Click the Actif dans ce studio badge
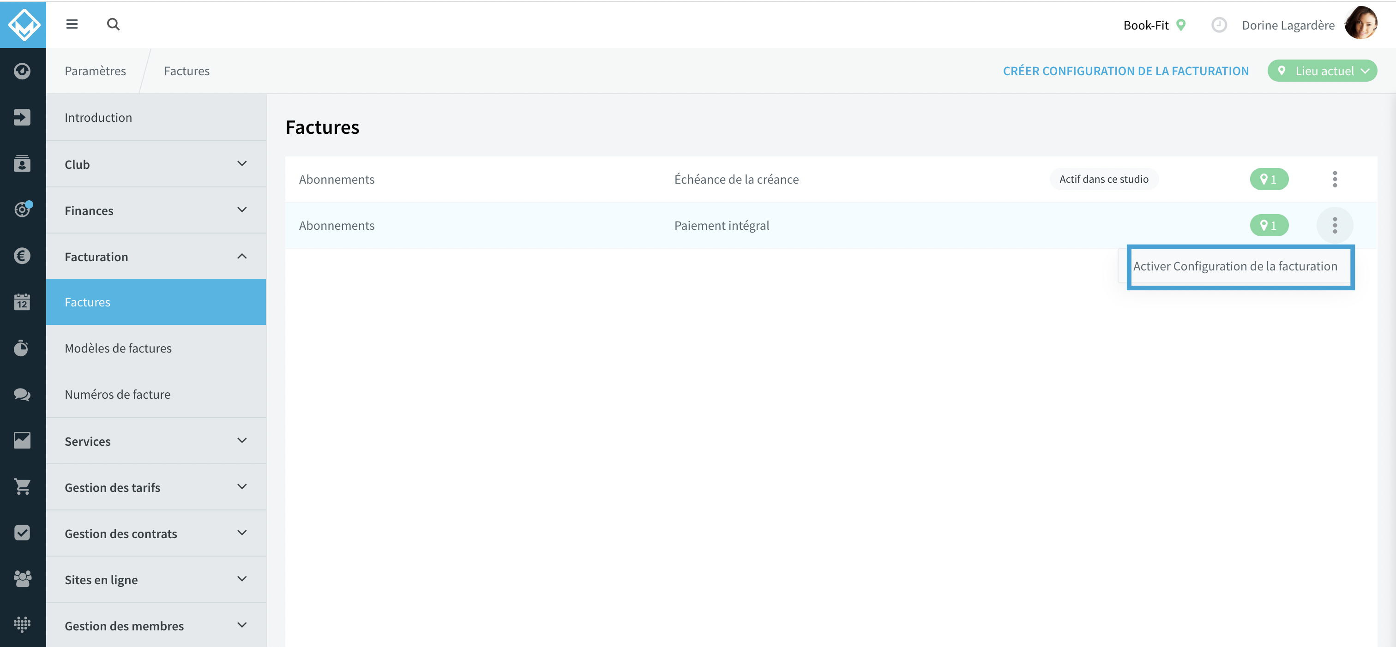This screenshot has width=1396, height=647. click(1104, 180)
